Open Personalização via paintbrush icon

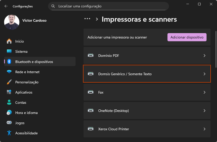[x=9, y=82]
